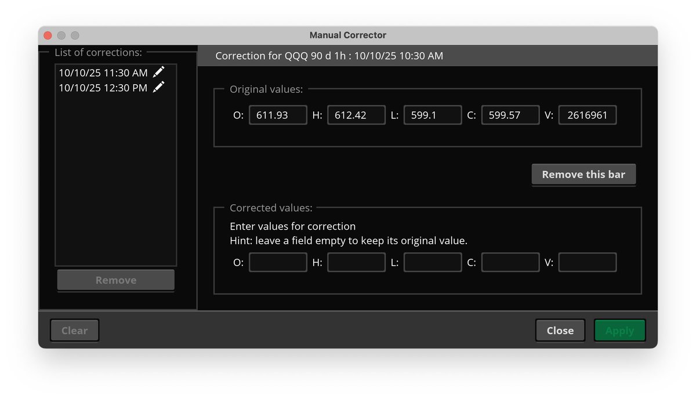
Task: Close the Manual Corrector window with red button
Action: tap(48, 35)
